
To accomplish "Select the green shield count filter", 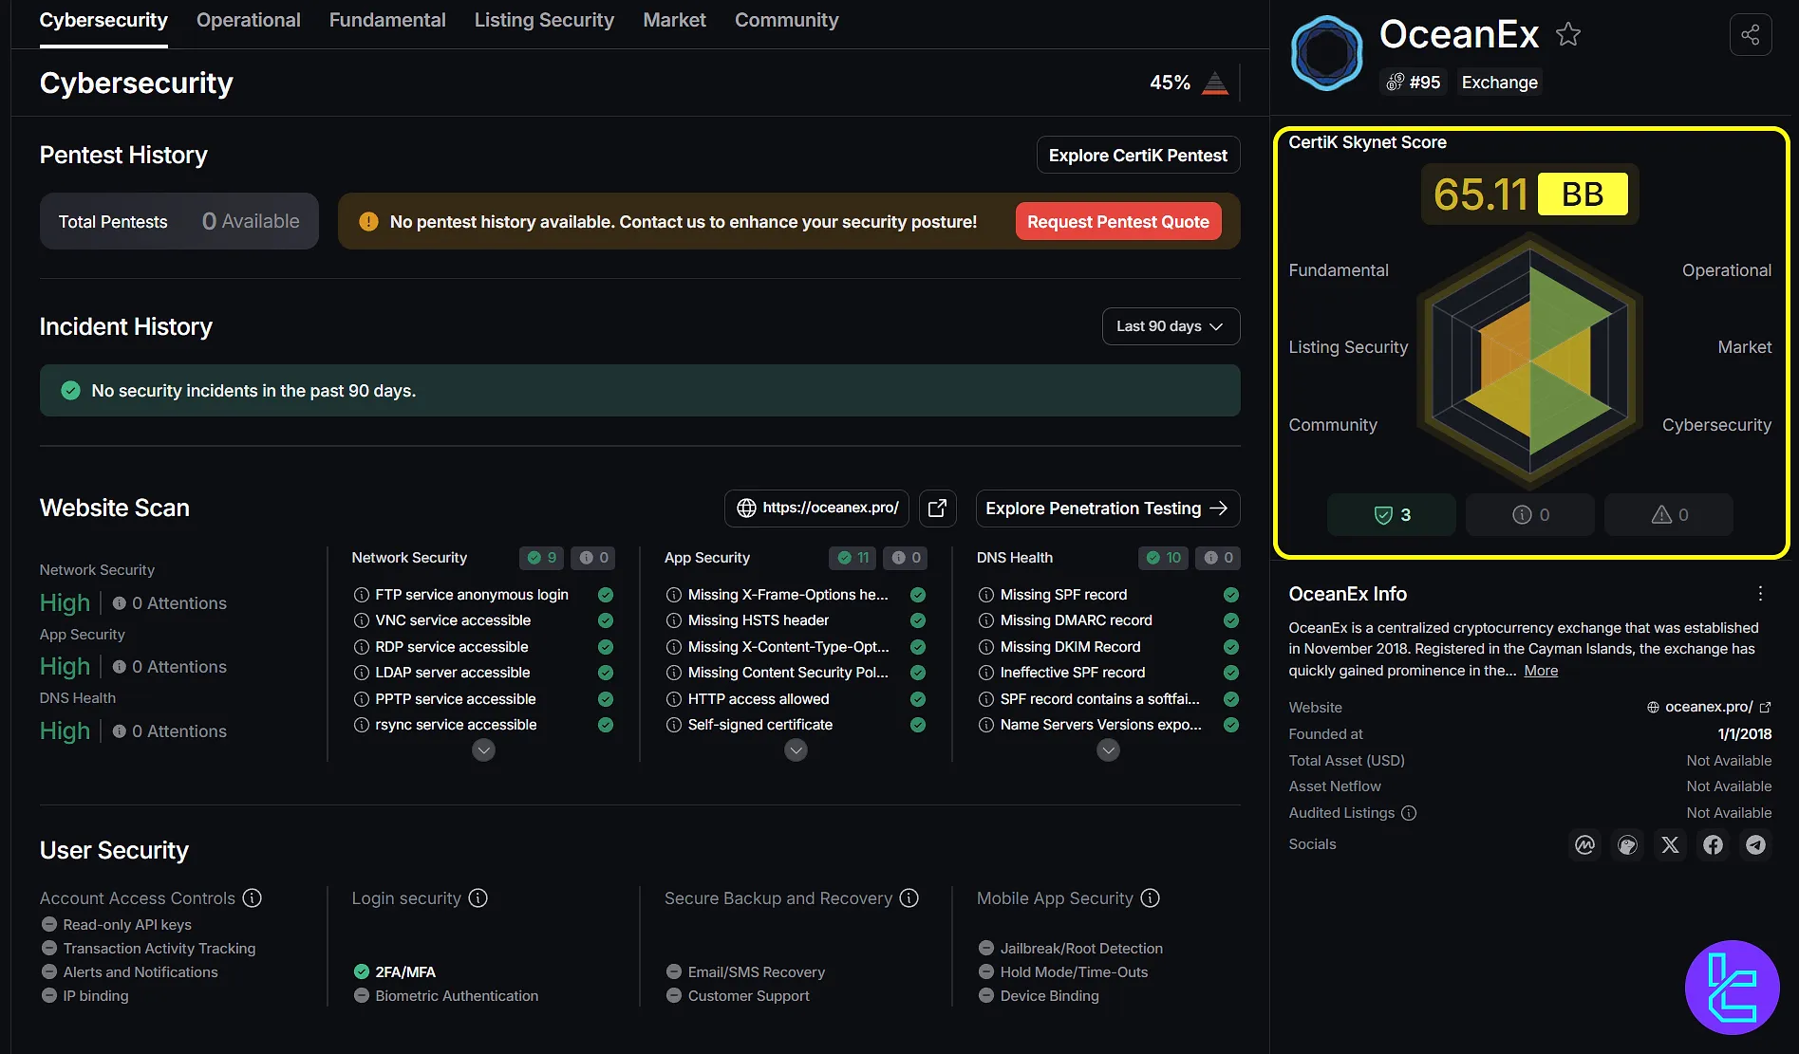I will coord(1391,515).
